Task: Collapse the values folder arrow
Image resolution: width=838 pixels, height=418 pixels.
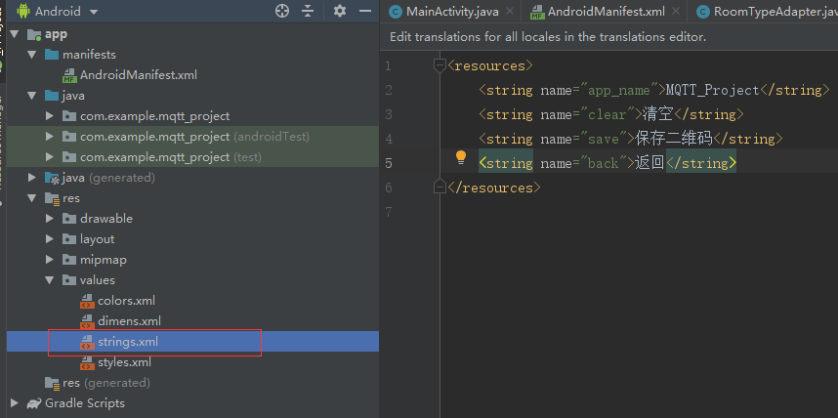Action: click(50, 280)
